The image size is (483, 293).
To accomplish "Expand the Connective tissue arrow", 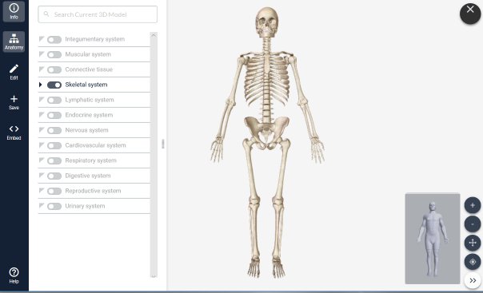I will click(x=42, y=69).
